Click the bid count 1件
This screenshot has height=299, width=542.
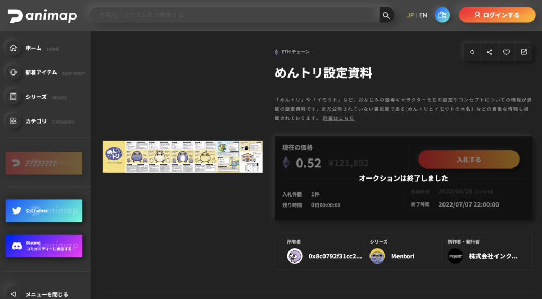click(x=315, y=194)
